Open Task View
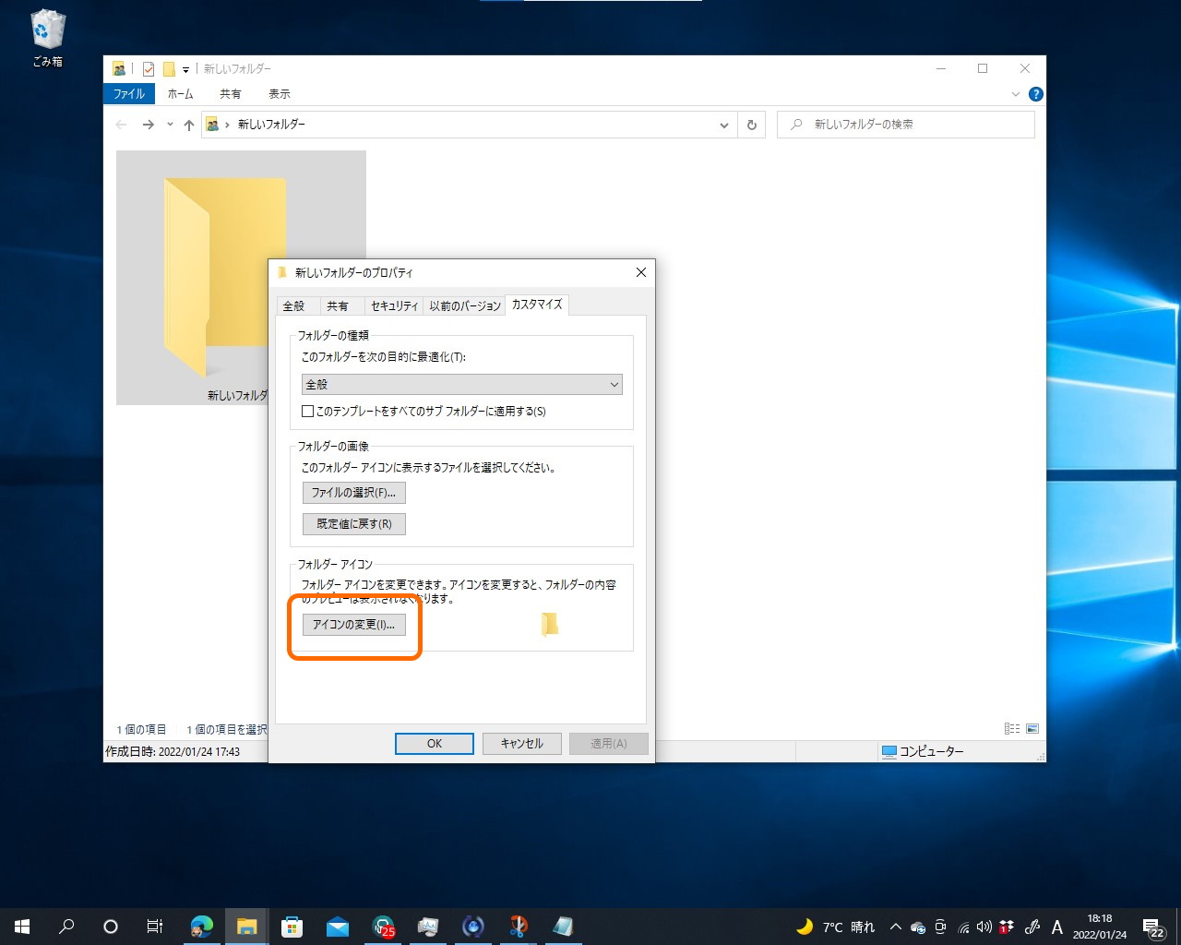Screen dimensions: 1181x945 pyautogui.click(x=154, y=926)
